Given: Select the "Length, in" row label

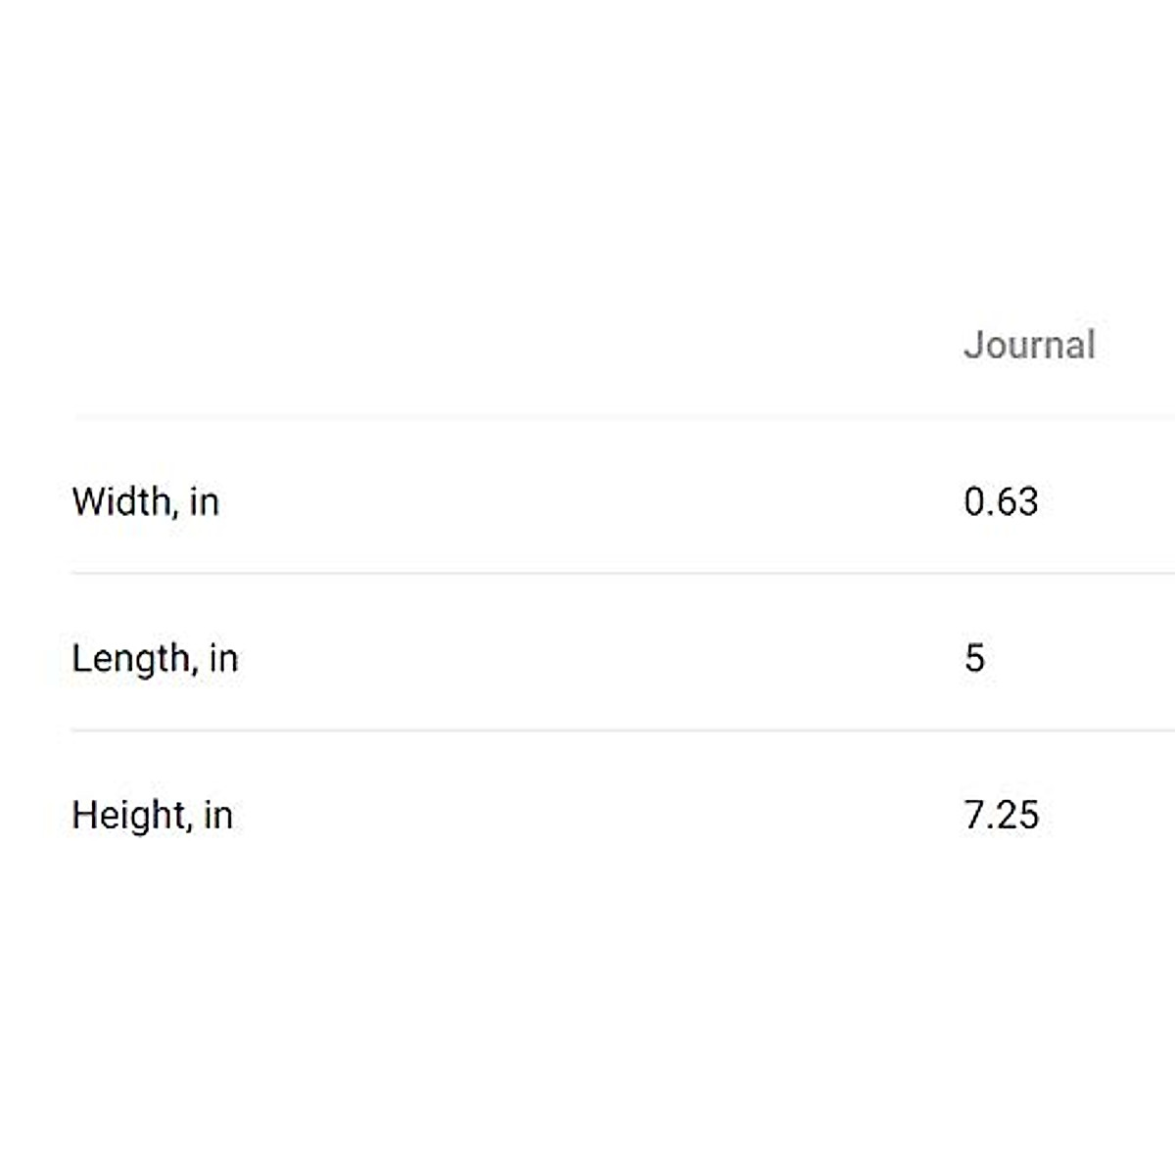Looking at the screenshot, I should [x=155, y=659].
